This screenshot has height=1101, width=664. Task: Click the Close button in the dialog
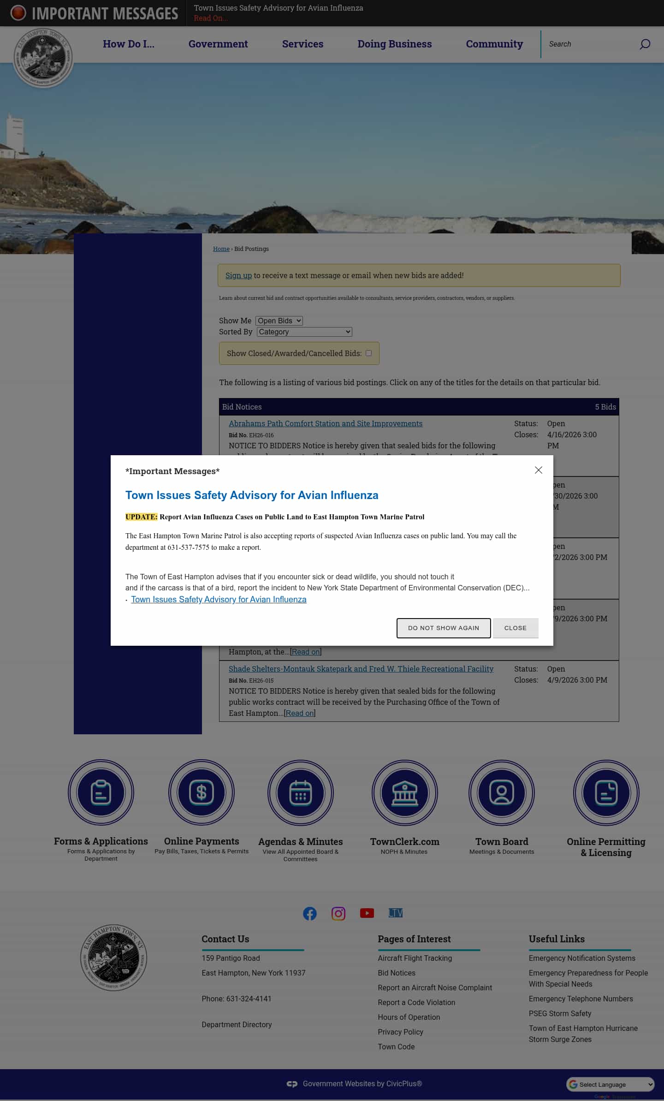(516, 628)
